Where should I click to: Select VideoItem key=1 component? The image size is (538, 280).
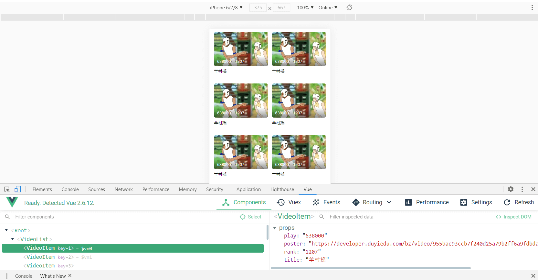pyautogui.click(x=133, y=248)
